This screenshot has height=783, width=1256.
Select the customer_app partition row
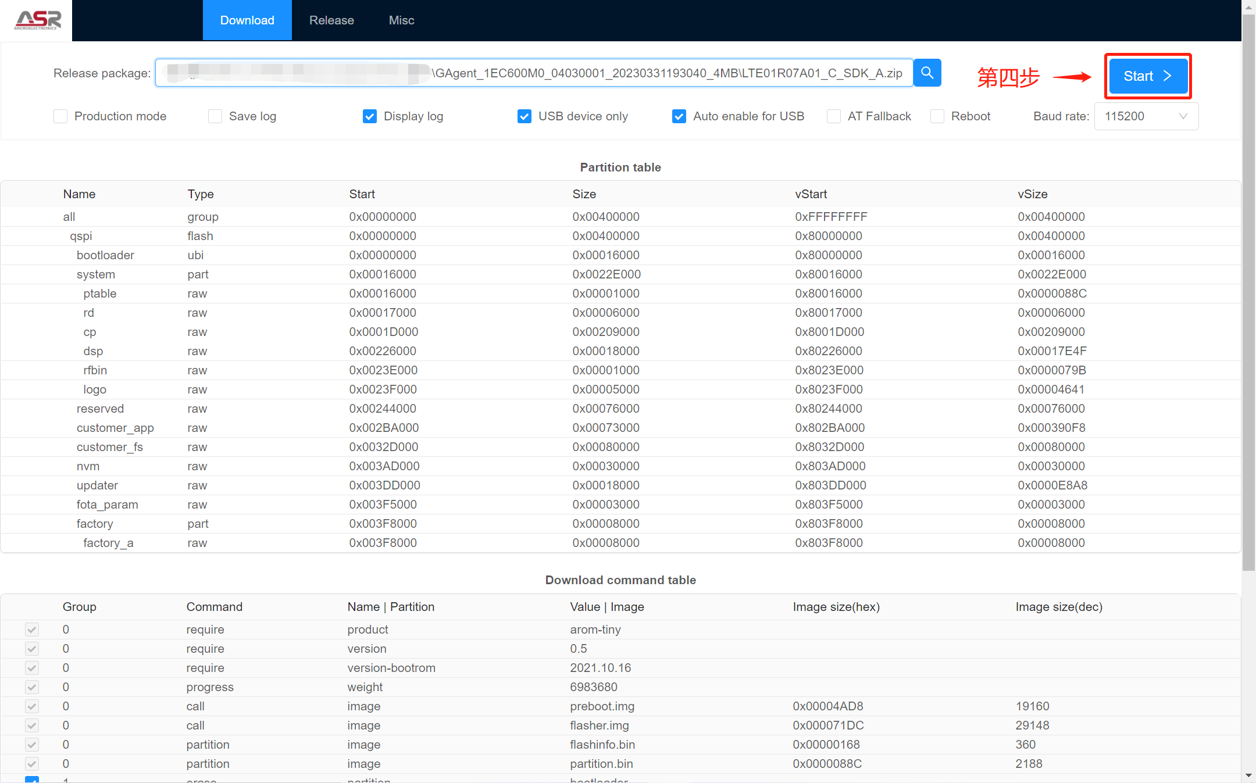point(115,428)
